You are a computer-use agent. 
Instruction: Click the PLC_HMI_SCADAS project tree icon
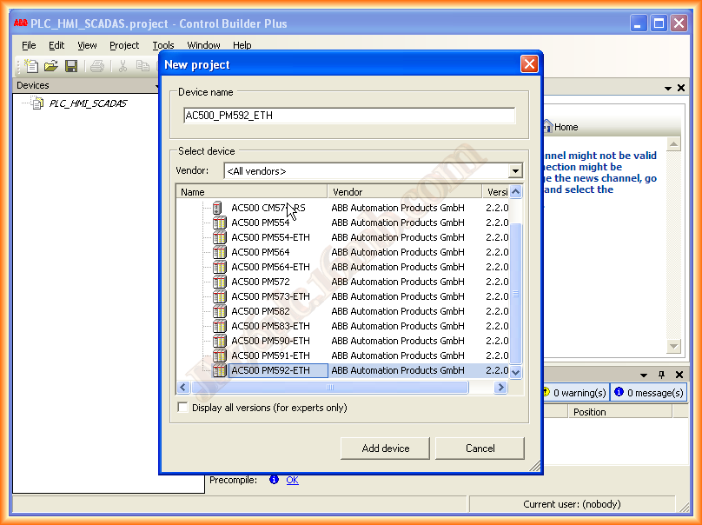click(x=37, y=103)
